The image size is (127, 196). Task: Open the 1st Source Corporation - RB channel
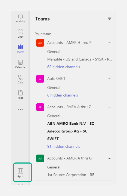click(x=71, y=175)
